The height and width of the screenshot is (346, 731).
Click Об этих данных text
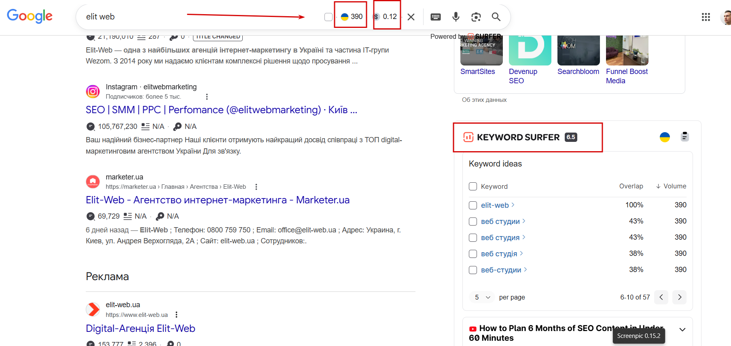coord(484,100)
